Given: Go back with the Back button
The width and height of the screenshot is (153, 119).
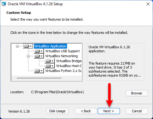Looking at the screenshot, I should [x=86, y=111].
